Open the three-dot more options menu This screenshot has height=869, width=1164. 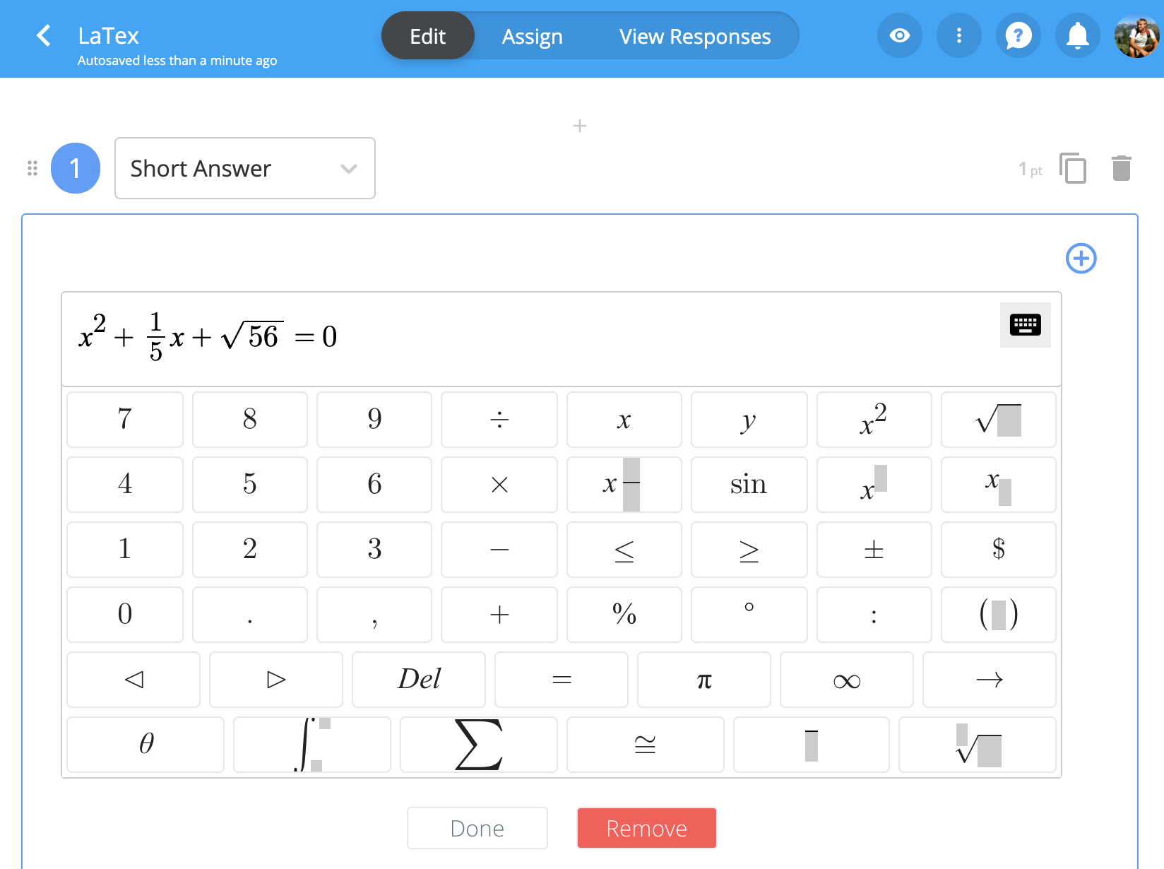[x=958, y=35]
